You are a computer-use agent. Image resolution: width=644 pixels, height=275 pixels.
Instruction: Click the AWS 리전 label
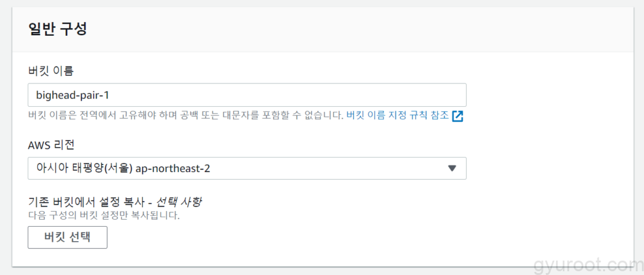(x=52, y=144)
